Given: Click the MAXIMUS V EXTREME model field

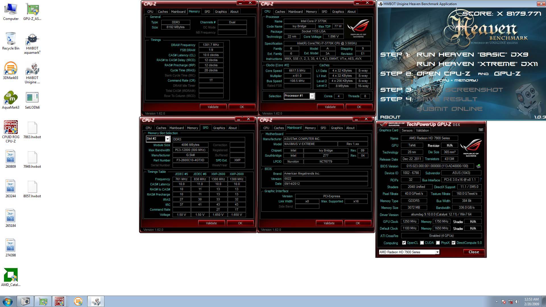Looking at the screenshot, I should tap(310, 144).
